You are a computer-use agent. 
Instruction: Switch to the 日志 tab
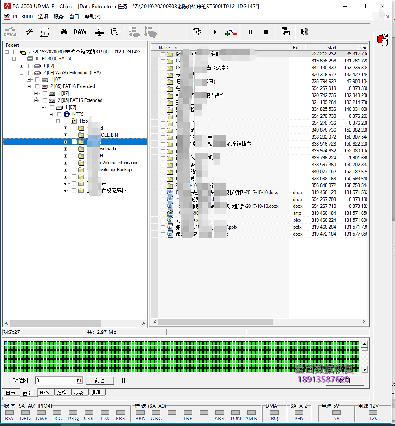11,393
